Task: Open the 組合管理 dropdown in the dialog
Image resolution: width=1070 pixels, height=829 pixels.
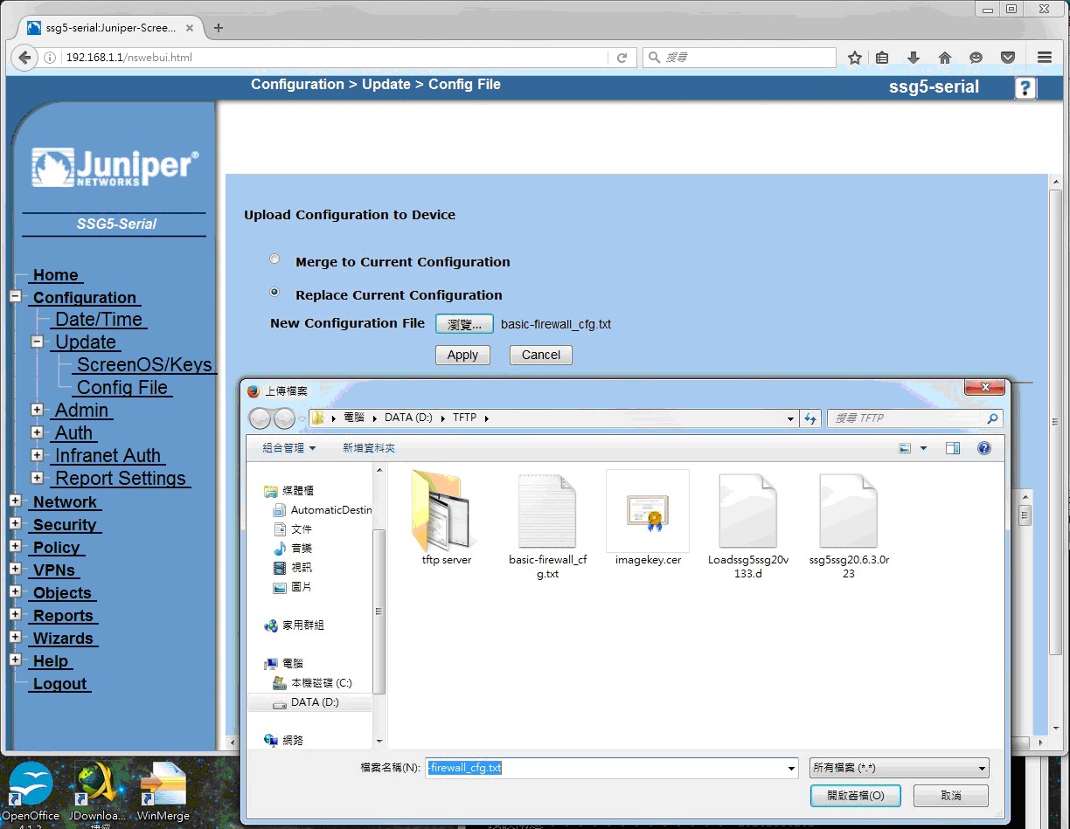Action: [x=285, y=447]
